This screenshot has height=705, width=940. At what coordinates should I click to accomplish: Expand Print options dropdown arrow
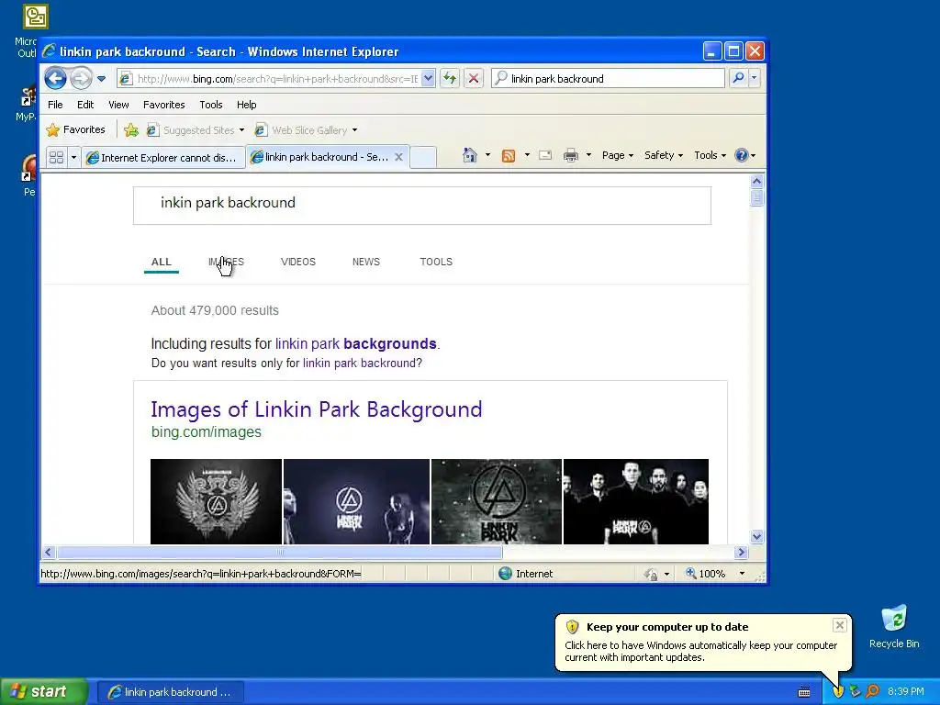coord(588,155)
